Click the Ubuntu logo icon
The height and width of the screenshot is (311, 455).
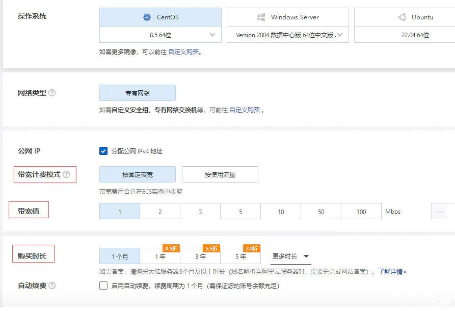click(x=402, y=17)
